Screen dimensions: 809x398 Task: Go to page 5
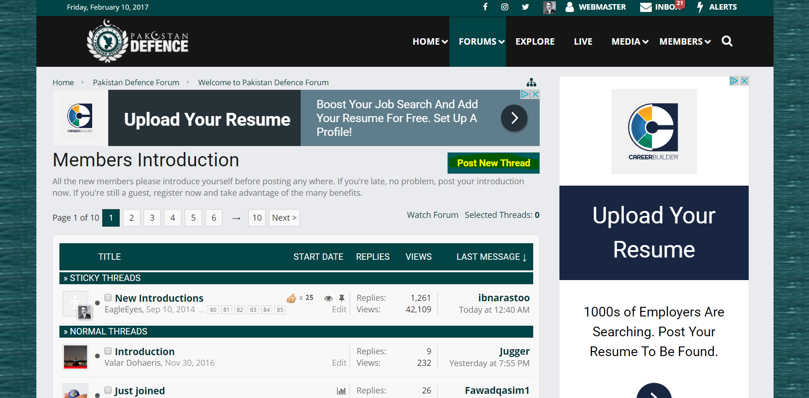[193, 218]
